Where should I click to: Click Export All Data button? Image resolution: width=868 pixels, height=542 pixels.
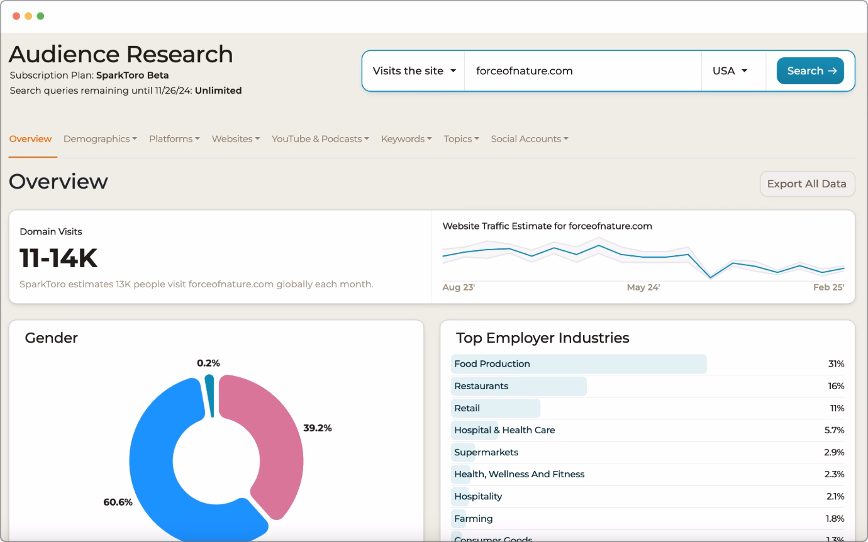tap(807, 184)
